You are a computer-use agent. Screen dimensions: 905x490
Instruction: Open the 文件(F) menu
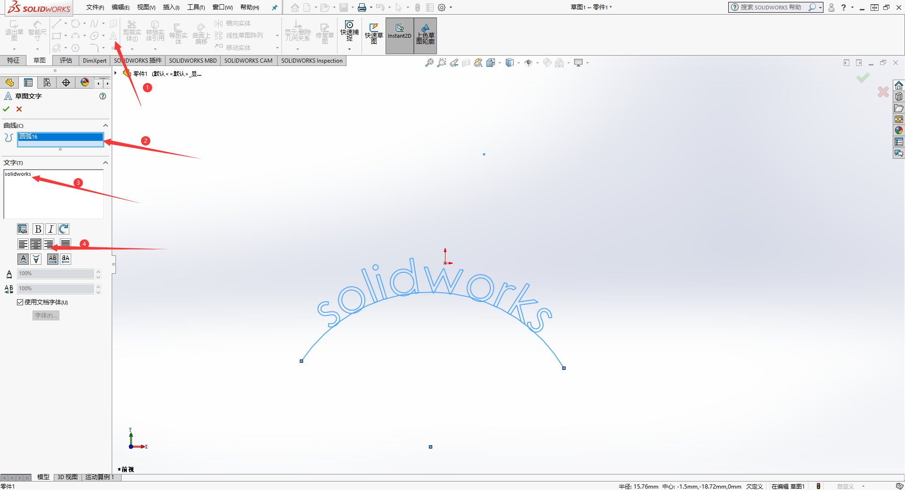click(x=95, y=8)
